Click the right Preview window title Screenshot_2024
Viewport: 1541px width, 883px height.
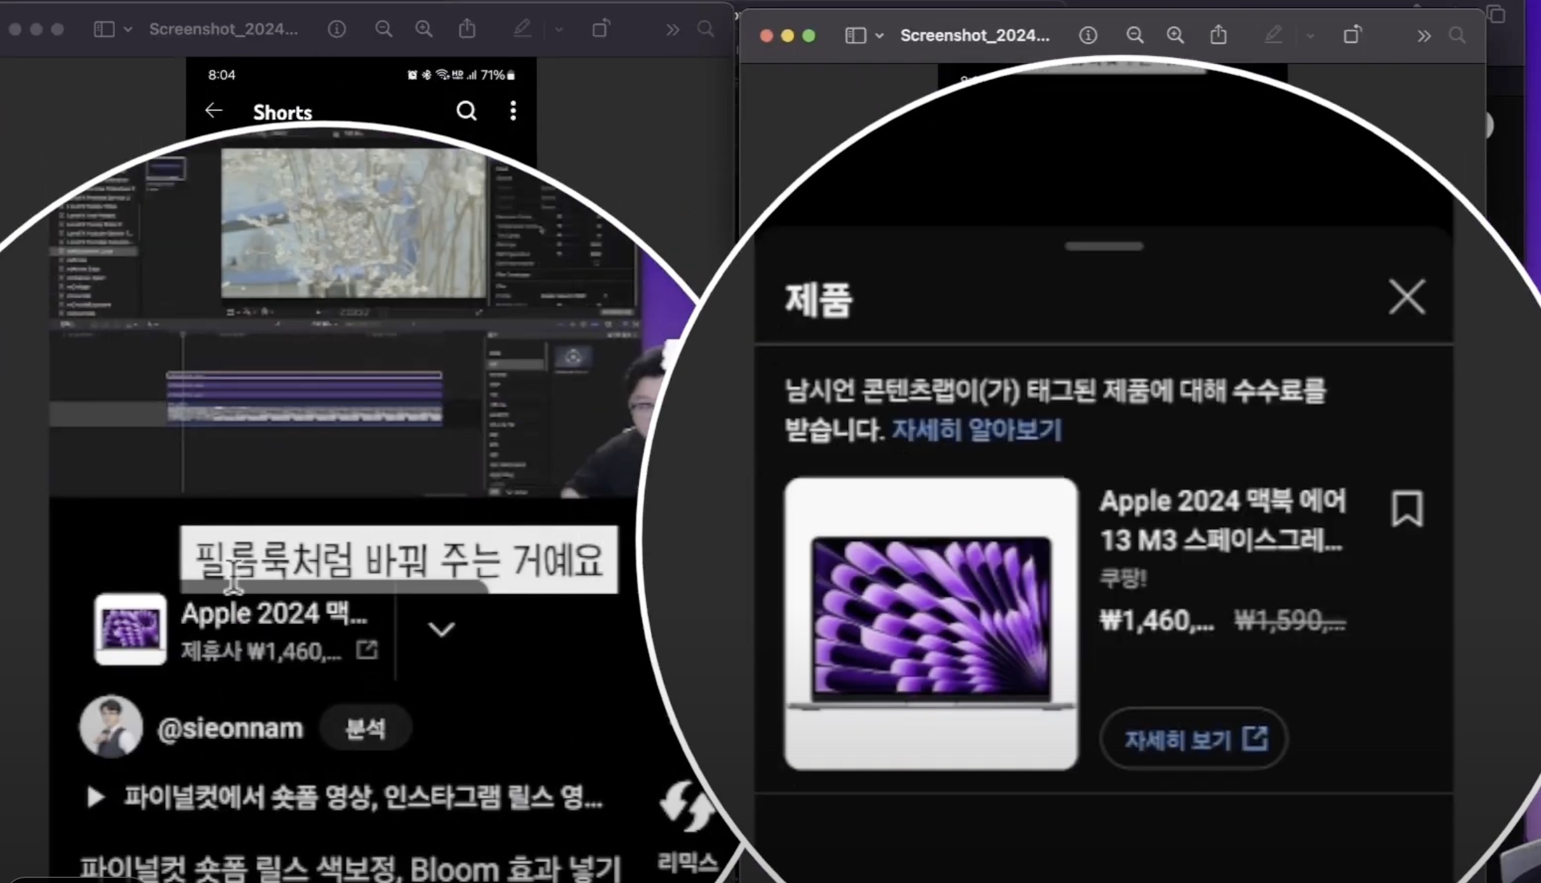click(975, 36)
